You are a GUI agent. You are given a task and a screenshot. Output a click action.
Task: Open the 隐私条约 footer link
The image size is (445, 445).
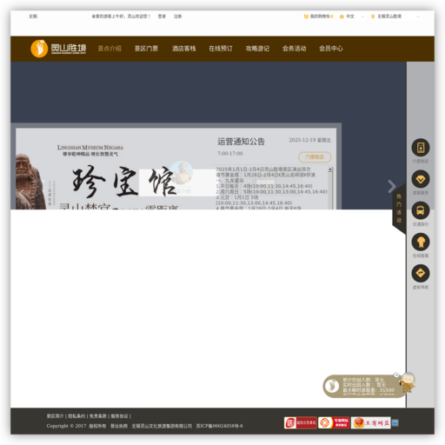point(76,416)
